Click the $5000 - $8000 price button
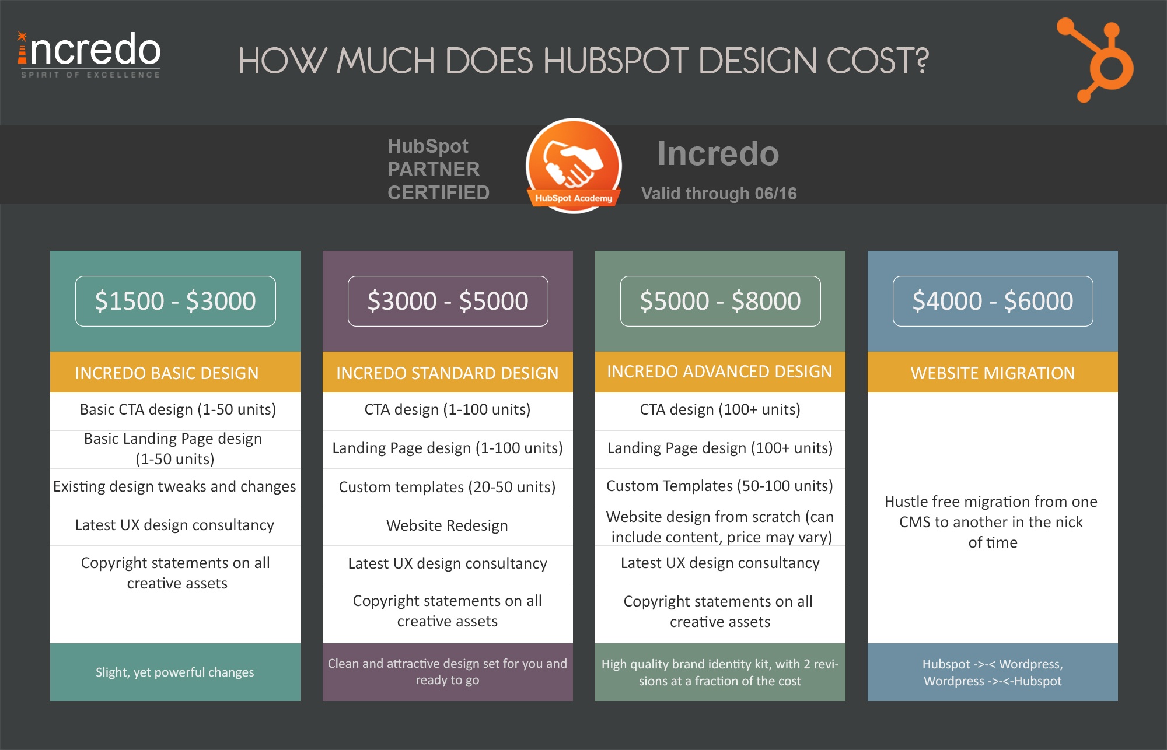This screenshot has width=1167, height=750. [x=721, y=301]
